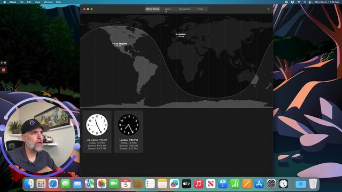Open Freeform from the dock
This screenshot has width=342, height=192.
174,184
